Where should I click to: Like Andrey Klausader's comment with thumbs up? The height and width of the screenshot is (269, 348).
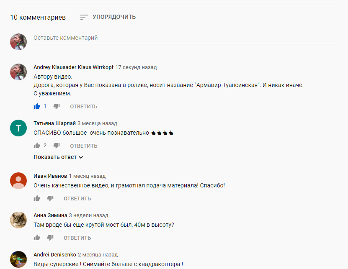click(x=37, y=106)
